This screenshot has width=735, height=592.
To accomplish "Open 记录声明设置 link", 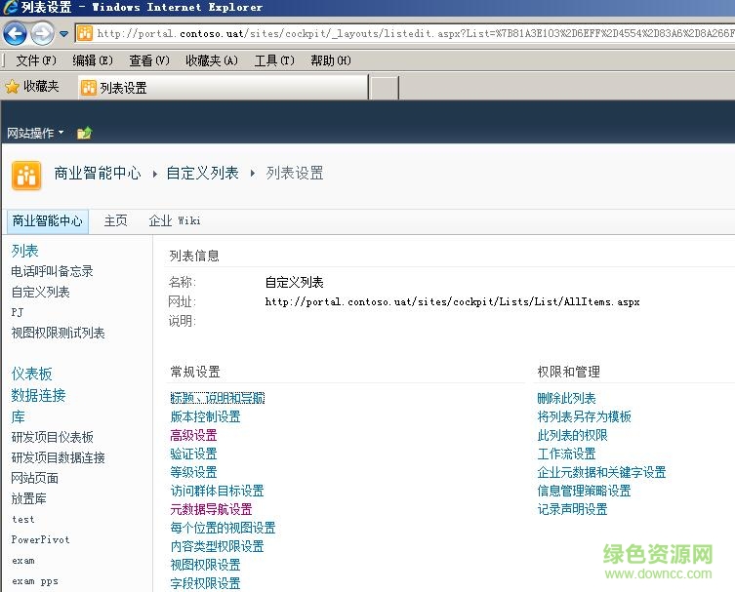I will 572,509.
